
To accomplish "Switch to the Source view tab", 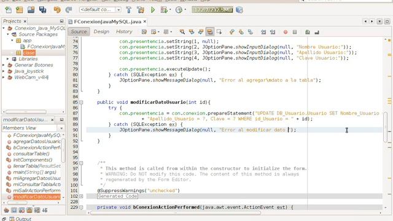I will 79,31.
